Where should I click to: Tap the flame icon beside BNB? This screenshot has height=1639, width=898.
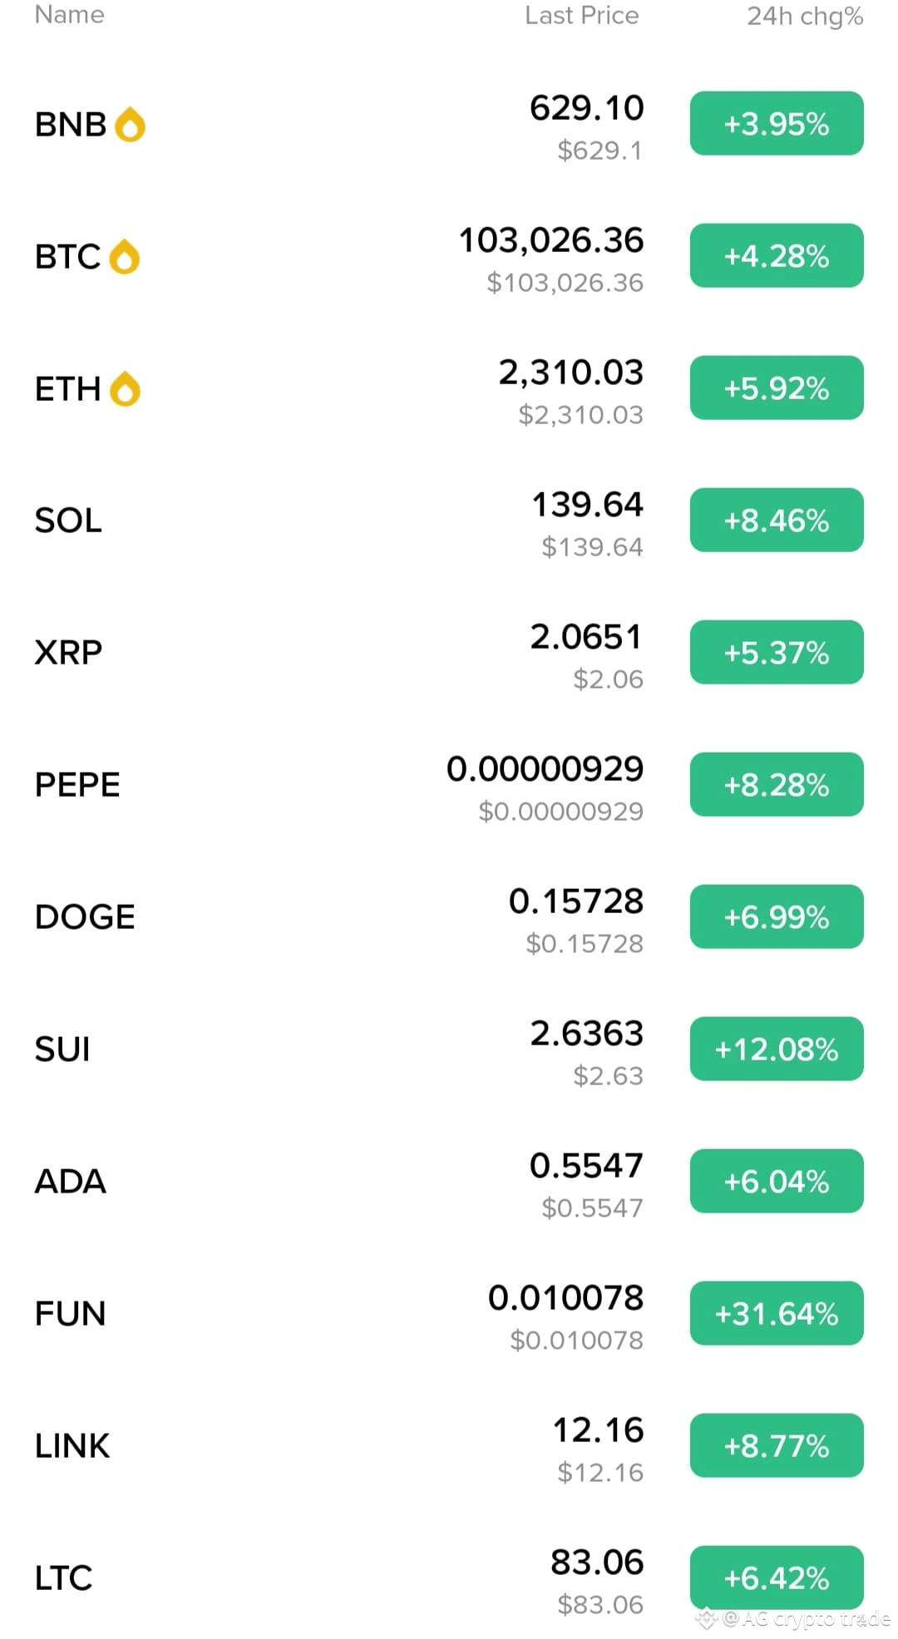pos(130,125)
